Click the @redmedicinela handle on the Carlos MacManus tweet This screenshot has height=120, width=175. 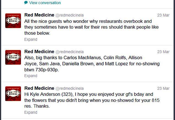(69, 52)
